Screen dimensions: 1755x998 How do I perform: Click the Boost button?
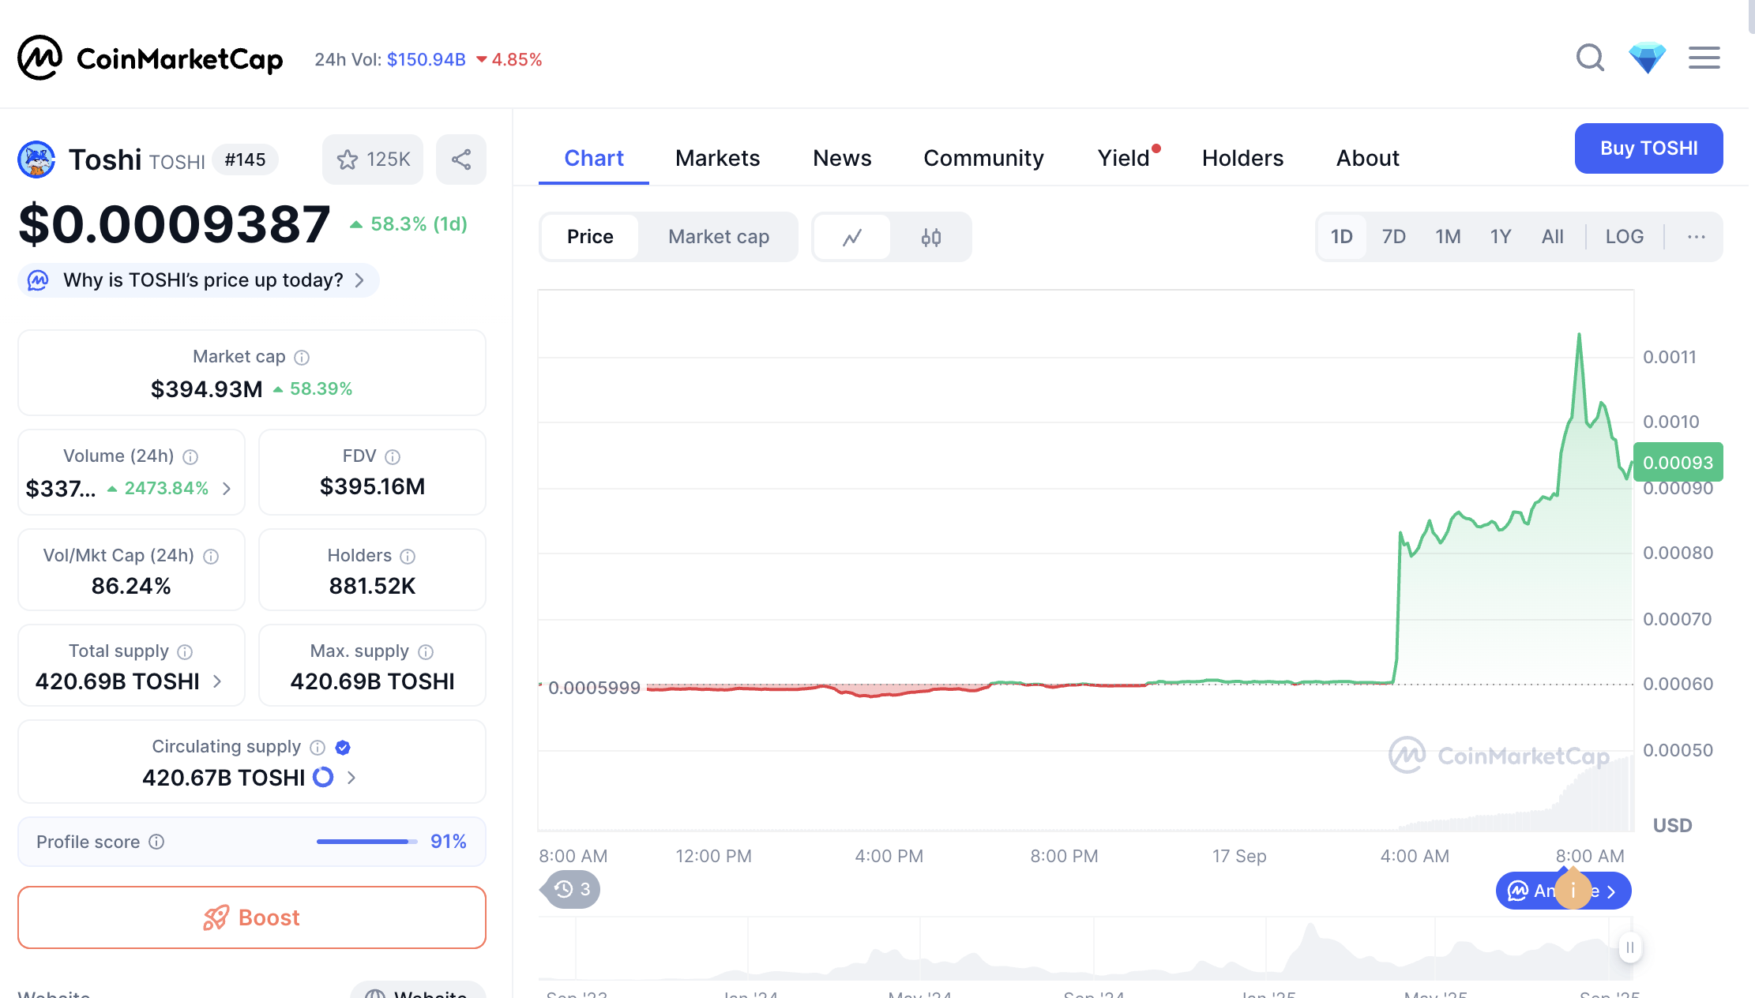(x=252, y=917)
